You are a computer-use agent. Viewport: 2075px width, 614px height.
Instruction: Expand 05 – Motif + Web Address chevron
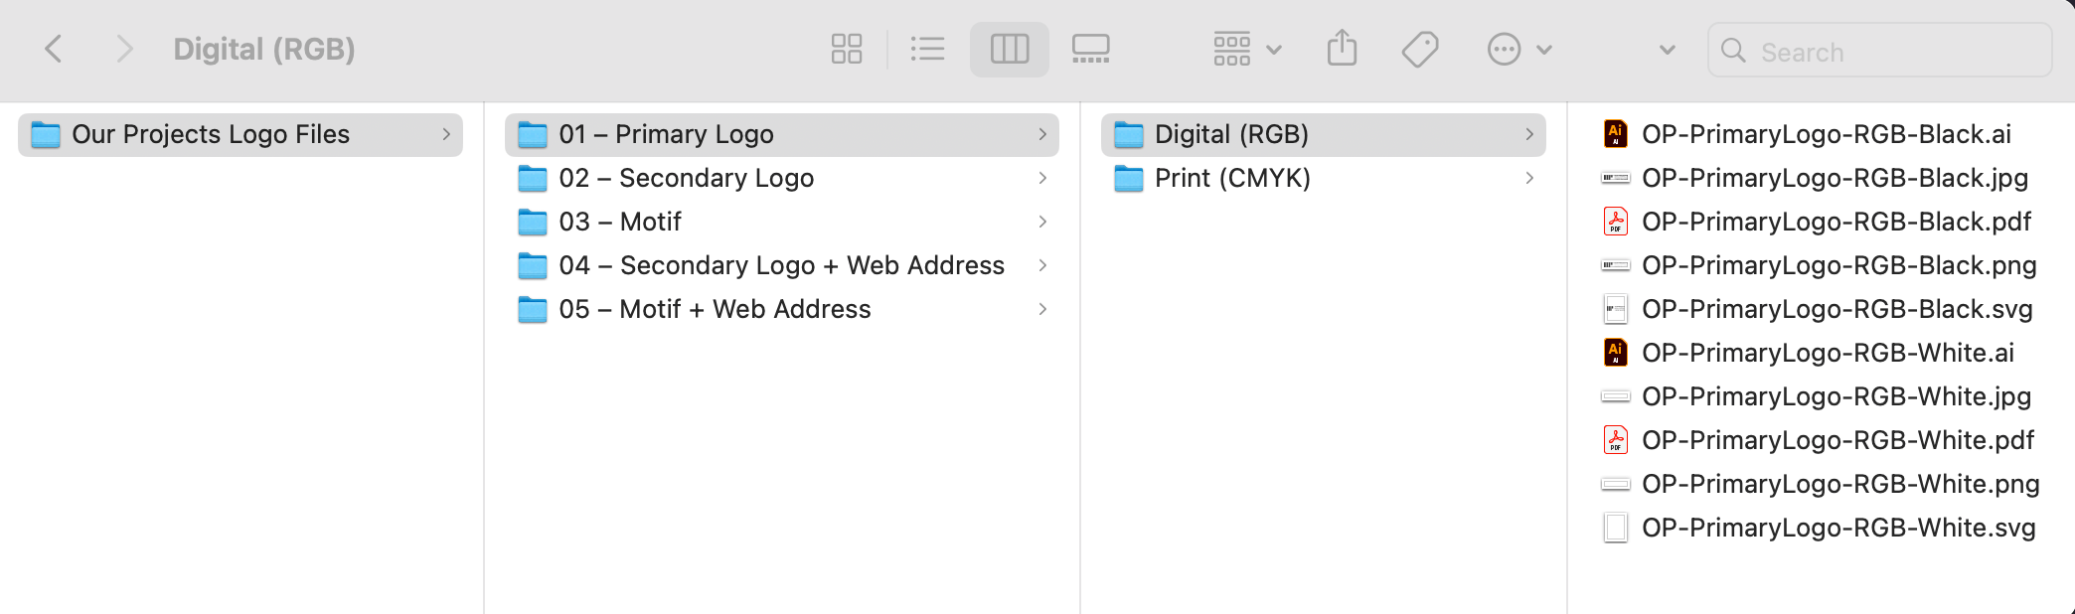[x=1042, y=309]
